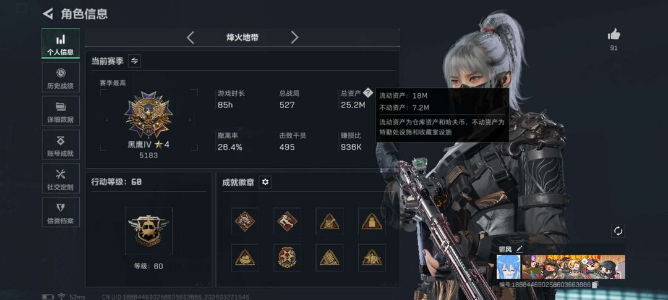Screen dimensions: 668x300
Task: Copy the player ID number icon
Action: point(596,285)
